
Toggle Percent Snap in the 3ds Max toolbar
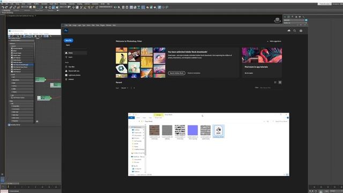tap(89, 7)
